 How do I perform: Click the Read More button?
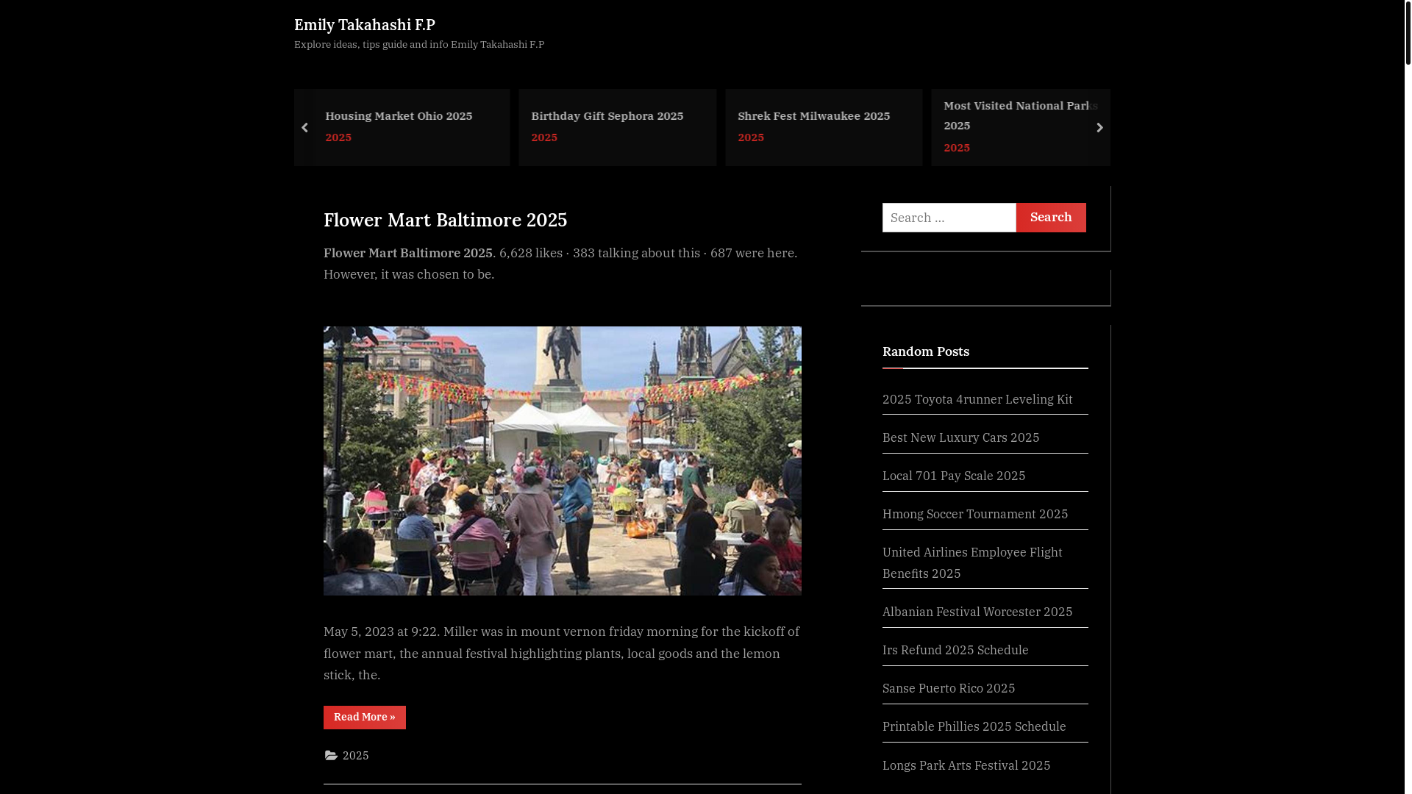point(365,718)
